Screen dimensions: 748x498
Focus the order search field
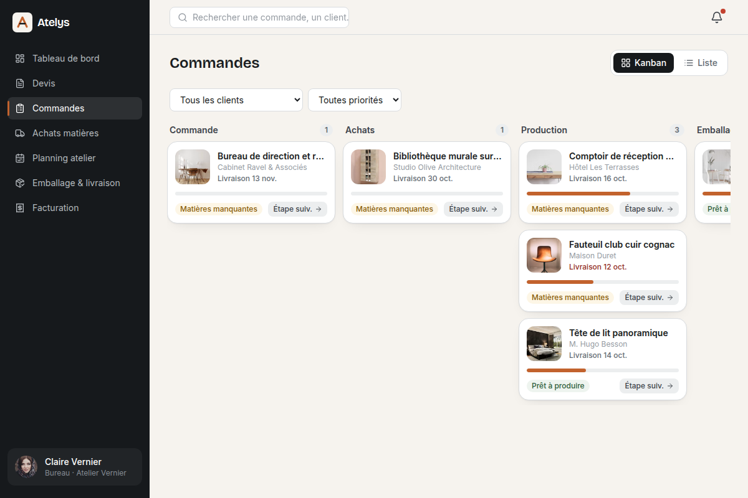tap(259, 17)
